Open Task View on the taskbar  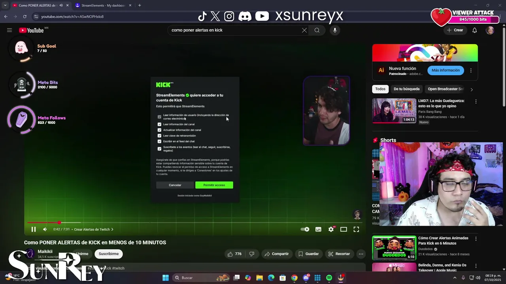click(236, 278)
